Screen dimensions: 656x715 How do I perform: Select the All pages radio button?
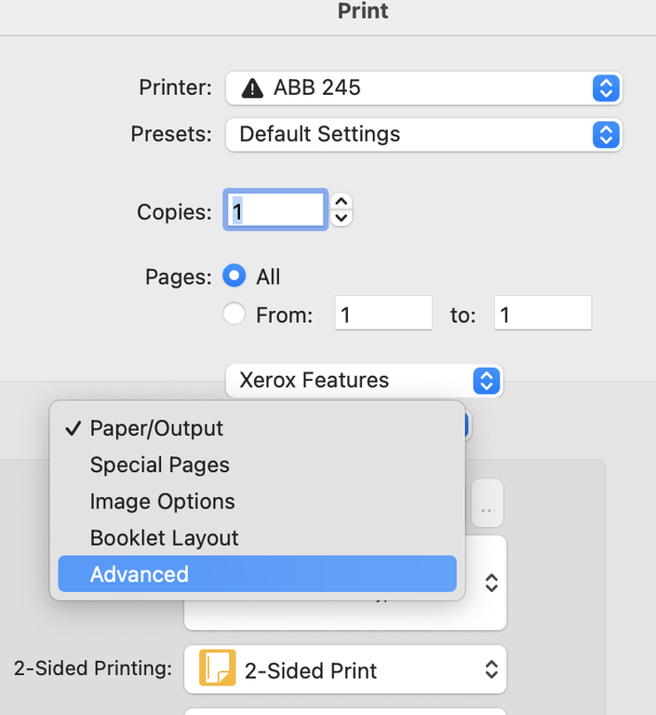coord(234,277)
